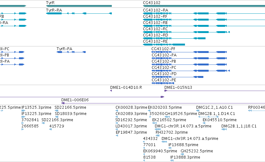Select the GH19526.5prime EST
265x162 pixels.
[181, 114]
